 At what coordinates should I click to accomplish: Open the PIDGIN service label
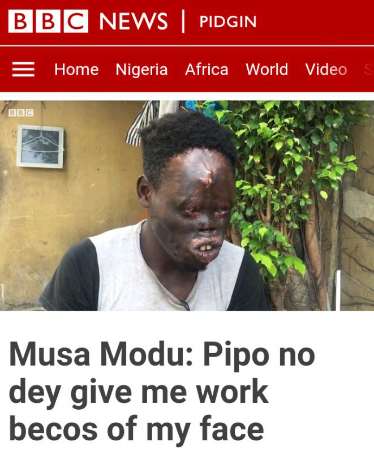227,22
